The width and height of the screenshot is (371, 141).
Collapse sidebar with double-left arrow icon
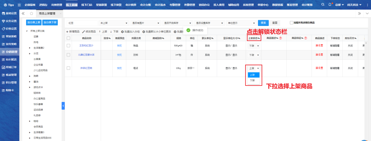23,13
